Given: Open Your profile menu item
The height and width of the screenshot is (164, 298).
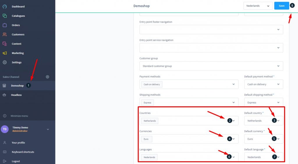Looking at the screenshot, I should point(18,143).
